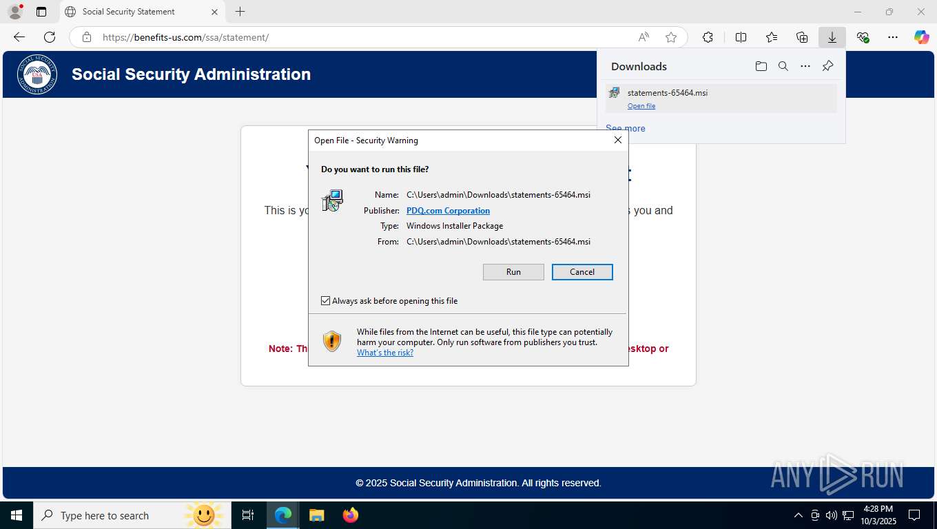Image resolution: width=937 pixels, height=529 pixels.
Task: Click the network tray icon
Action: 848,515
